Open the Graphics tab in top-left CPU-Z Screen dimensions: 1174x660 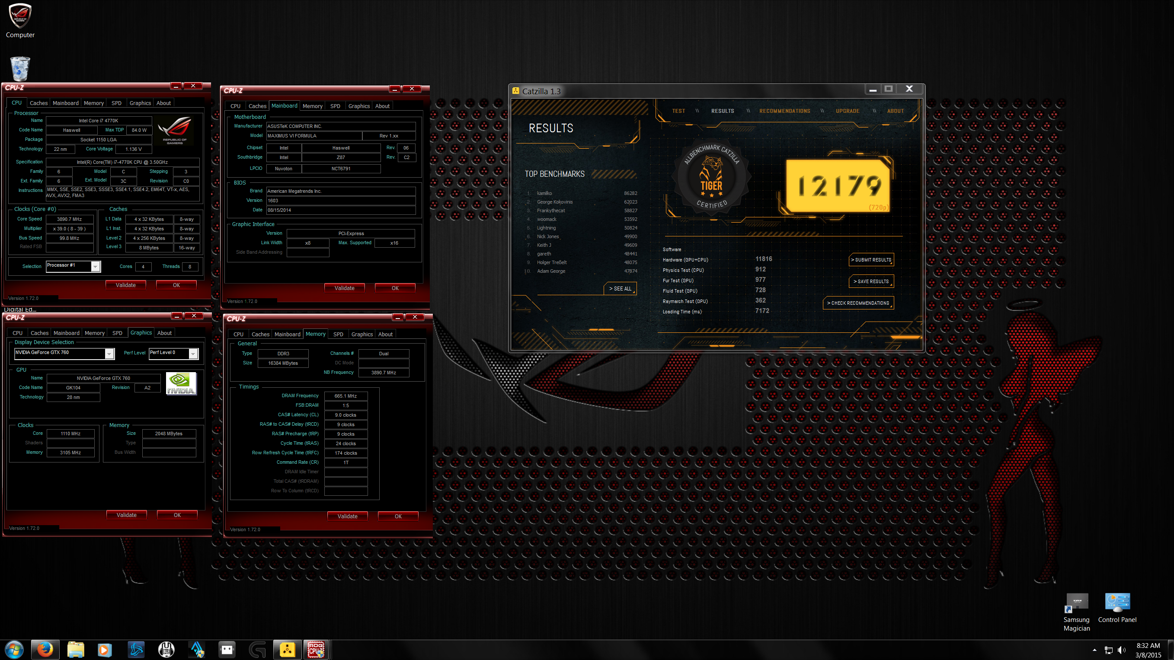[140, 103]
